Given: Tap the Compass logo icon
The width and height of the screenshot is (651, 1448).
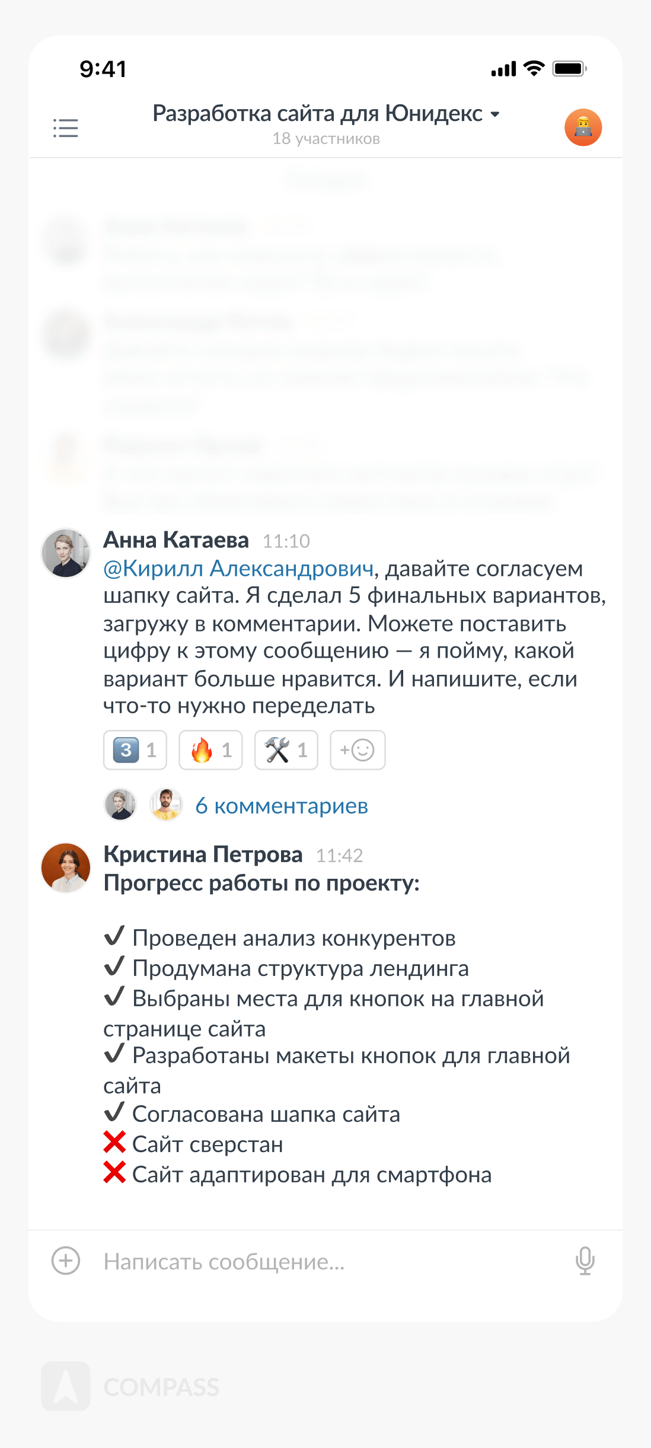Looking at the screenshot, I should coord(66,1386).
